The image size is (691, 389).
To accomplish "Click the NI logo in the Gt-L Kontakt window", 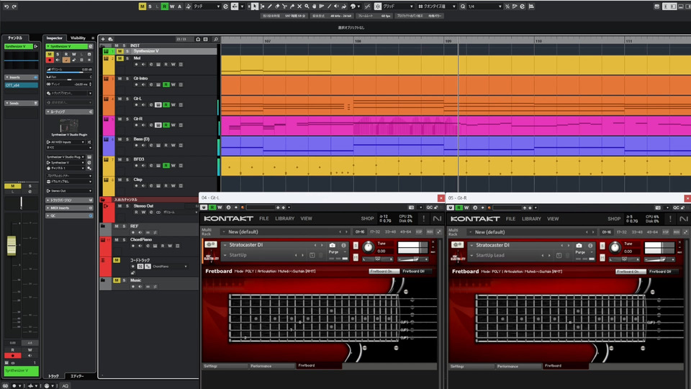I will click(437, 219).
